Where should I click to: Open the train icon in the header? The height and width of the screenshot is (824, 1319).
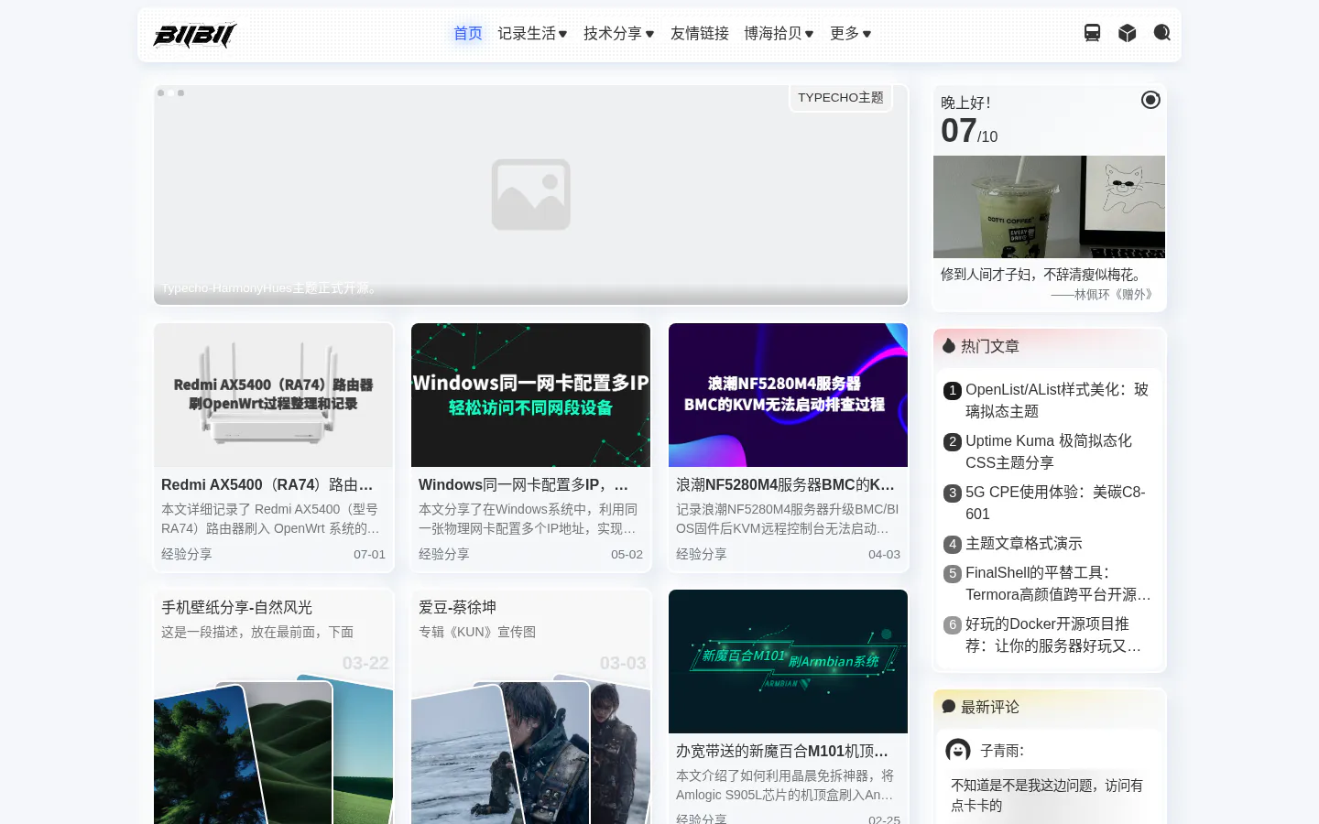[x=1092, y=33]
